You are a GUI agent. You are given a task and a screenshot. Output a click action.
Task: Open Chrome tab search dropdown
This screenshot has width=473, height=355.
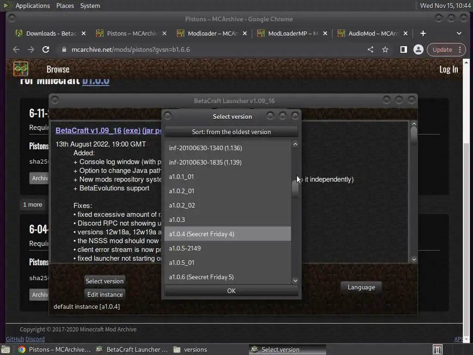459,33
